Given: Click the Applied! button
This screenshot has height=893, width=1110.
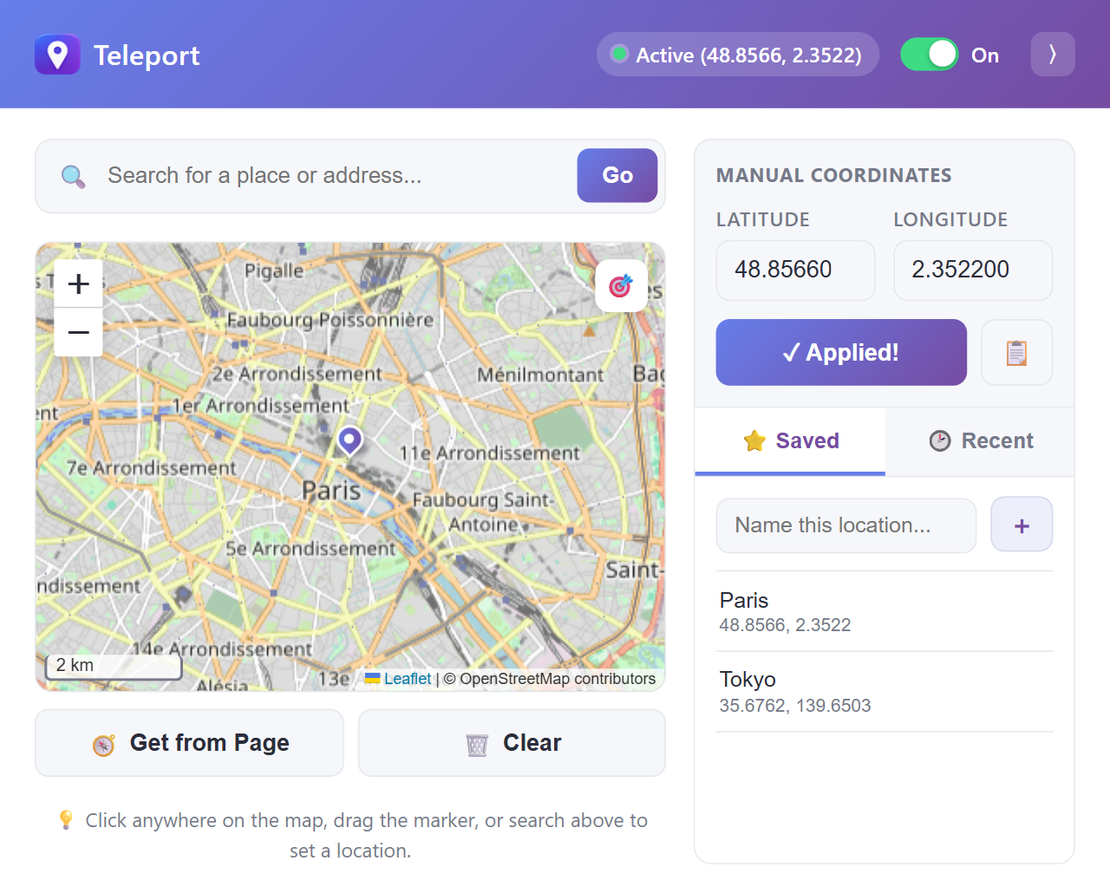Looking at the screenshot, I should click(841, 352).
